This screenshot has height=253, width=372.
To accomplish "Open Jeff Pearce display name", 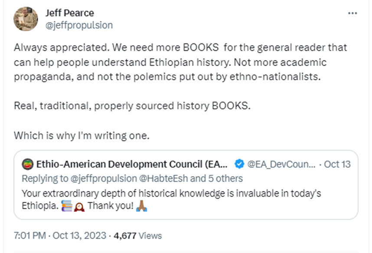I will [x=70, y=13].
